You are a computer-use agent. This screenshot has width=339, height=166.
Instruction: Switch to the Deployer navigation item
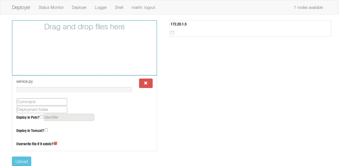coord(79,7)
